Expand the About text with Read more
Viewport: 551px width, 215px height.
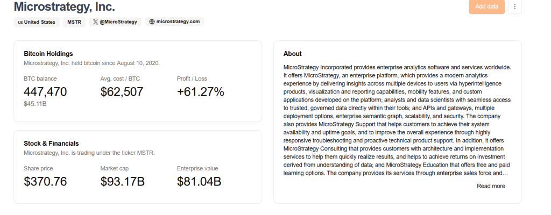[x=491, y=186]
